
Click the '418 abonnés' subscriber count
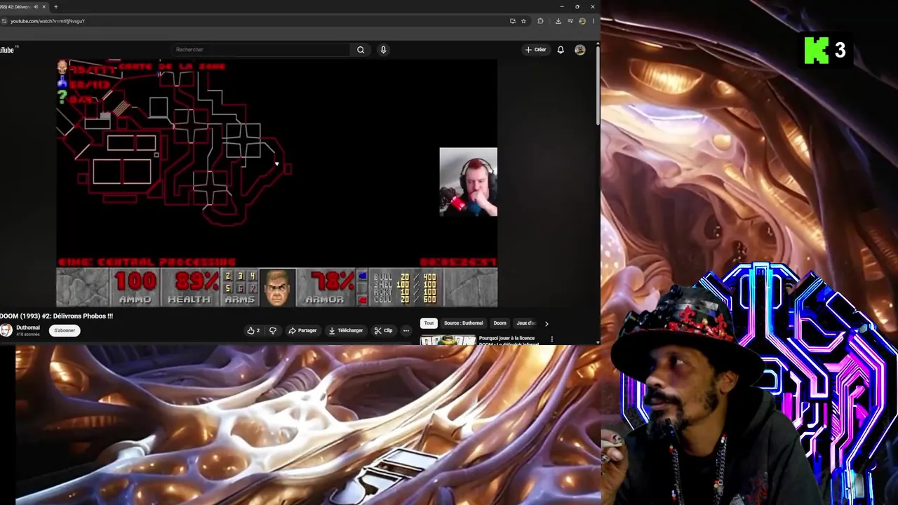click(x=28, y=335)
